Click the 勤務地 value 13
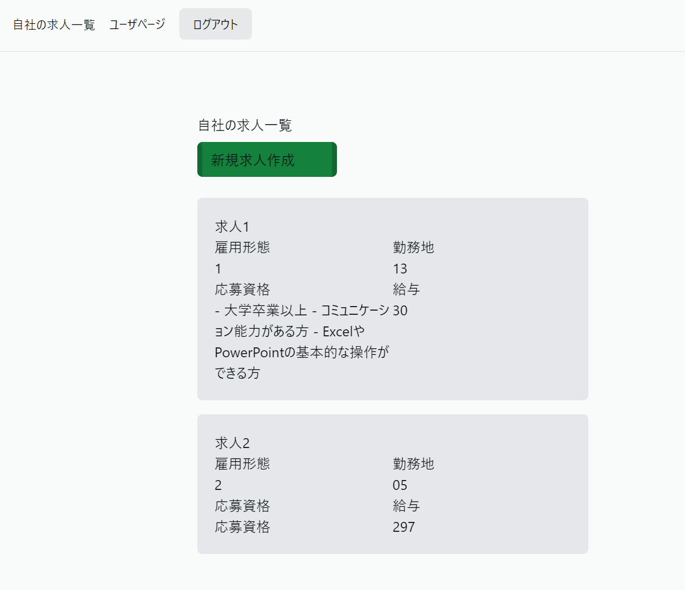Image resolution: width=685 pixels, height=590 pixels. click(x=400, y=269)
